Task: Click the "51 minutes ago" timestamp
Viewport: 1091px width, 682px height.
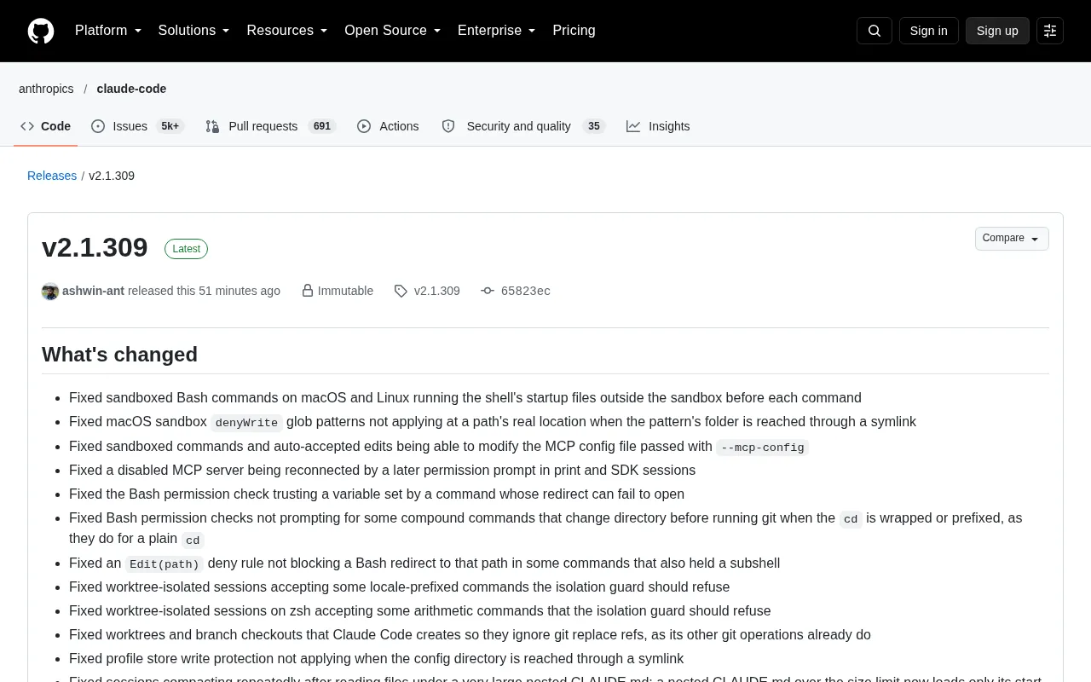Action: [240, 291]
